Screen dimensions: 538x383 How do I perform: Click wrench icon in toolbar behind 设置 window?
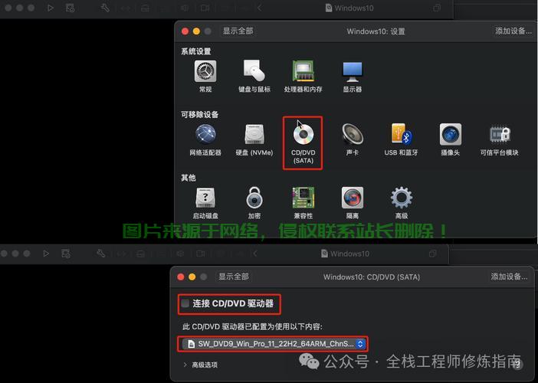click(x=105, y=8)
